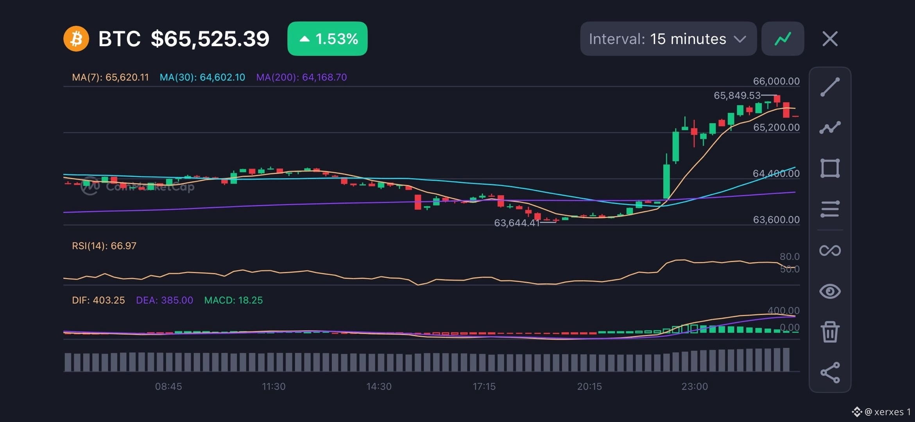The height and width of the screenshot is (422, 915).
Task: Click the 20:15 time axis label
Action: click(x=589, y=386)
